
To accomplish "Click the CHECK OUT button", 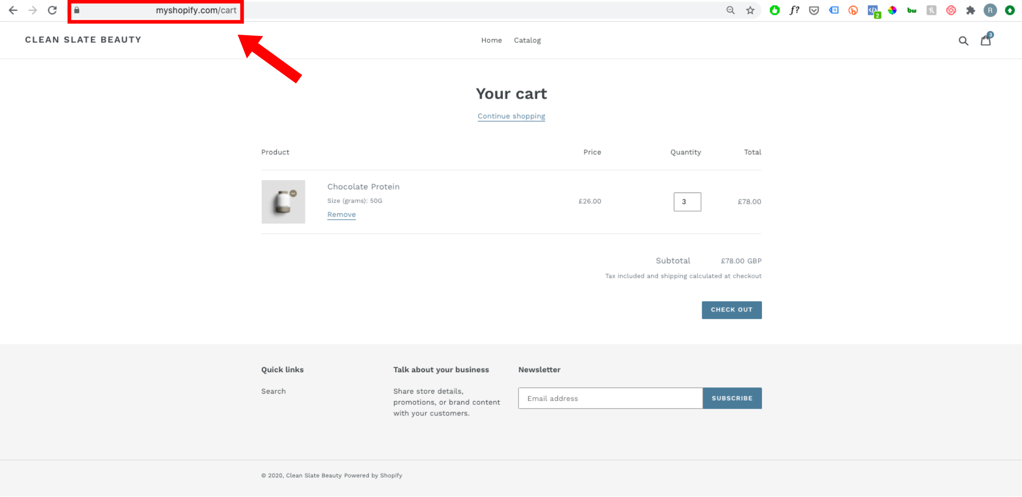I will (732, 310).
